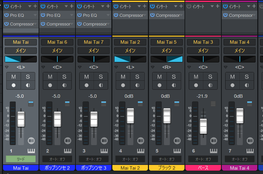Select yellow Mai Tai 2 channel name label
The width and height of the screenshot is (263, 174).
tap(130, 168)
